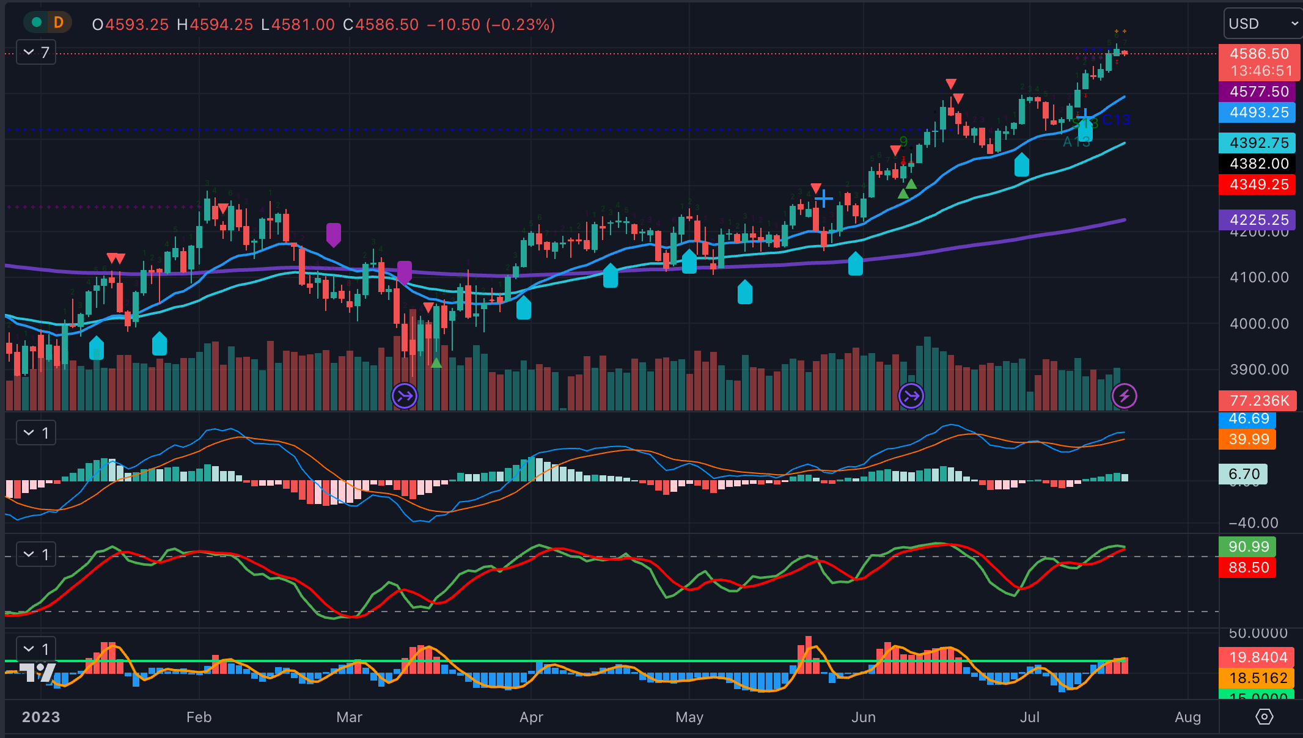The height and width of the screenshot is (738, 1303).
Task: Click the MACD value label 46.69
Action: tap(1249, 419)
